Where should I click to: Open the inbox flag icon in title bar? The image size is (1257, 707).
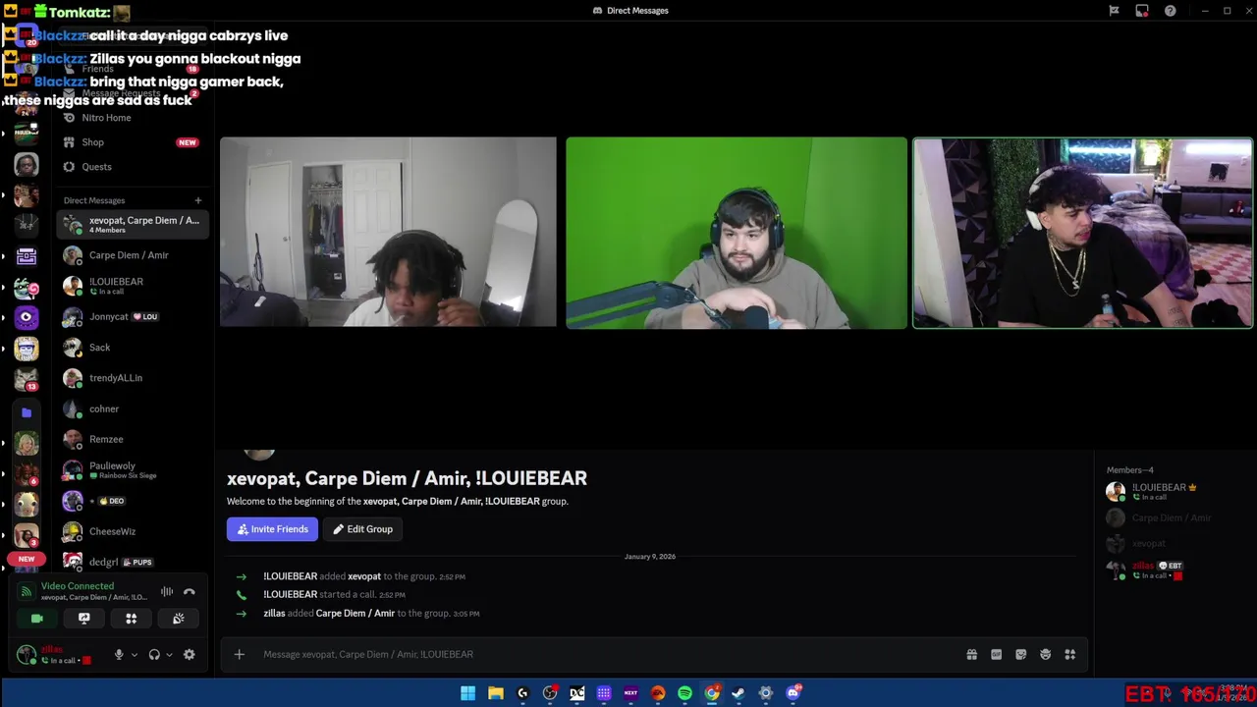[x=1114, y=11]
